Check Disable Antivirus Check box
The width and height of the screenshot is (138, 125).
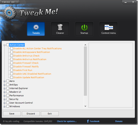(12, 56)
